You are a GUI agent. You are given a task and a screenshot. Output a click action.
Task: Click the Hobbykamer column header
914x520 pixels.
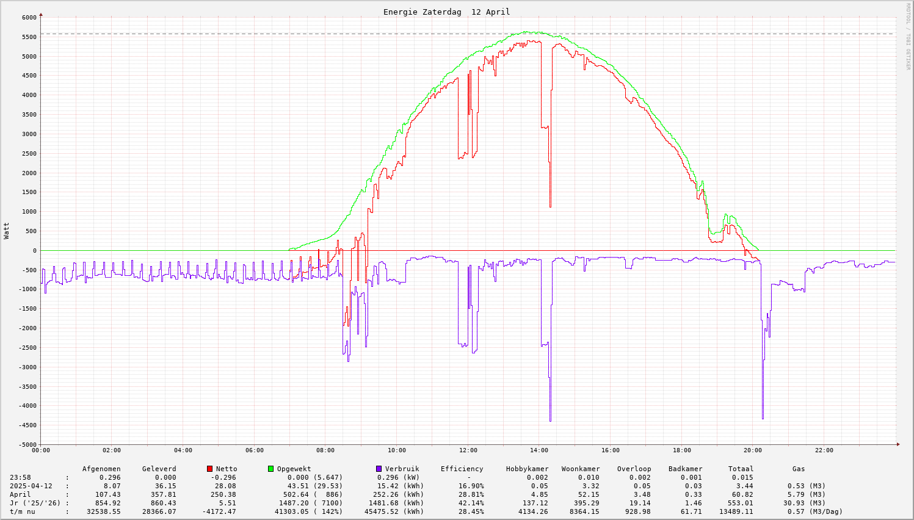(x=527, y=469)
